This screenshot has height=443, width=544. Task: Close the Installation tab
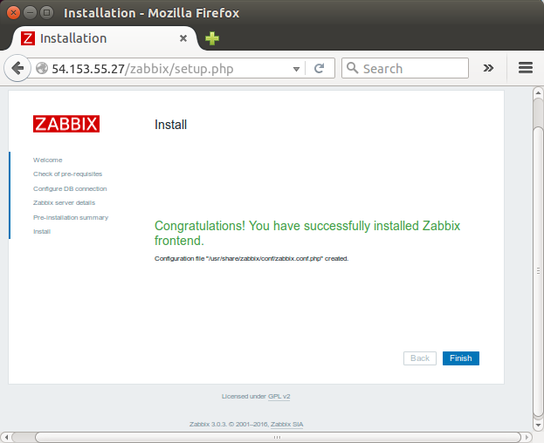pos(183,38)
